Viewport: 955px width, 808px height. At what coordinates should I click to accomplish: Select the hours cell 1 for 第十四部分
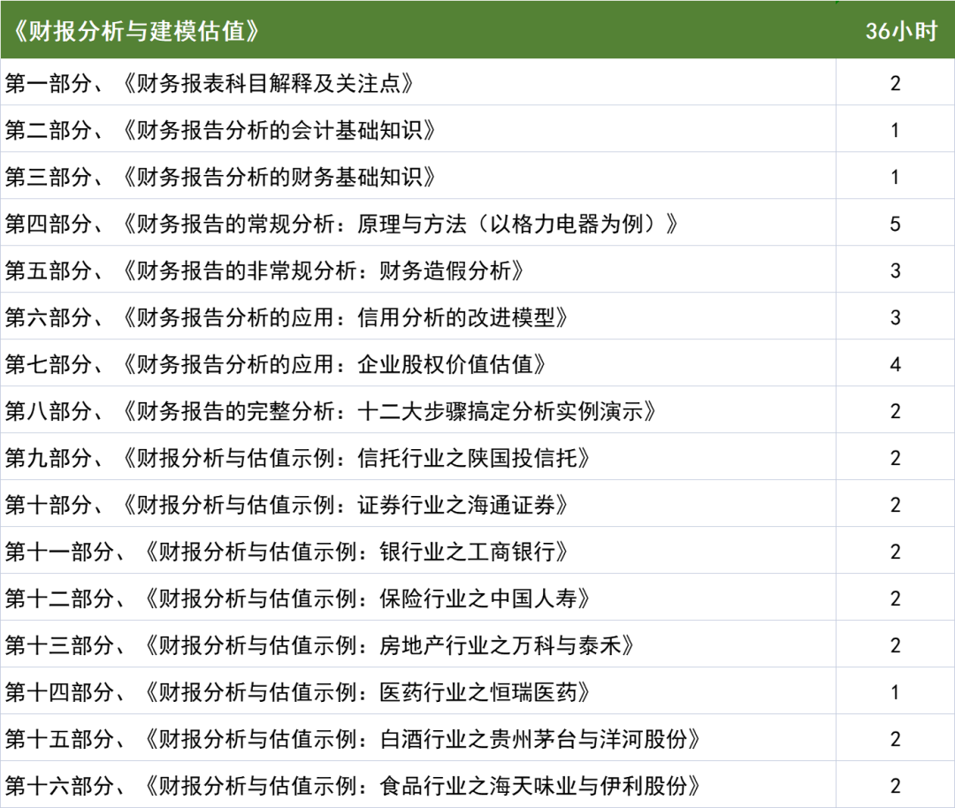click(x=895, y=691)
